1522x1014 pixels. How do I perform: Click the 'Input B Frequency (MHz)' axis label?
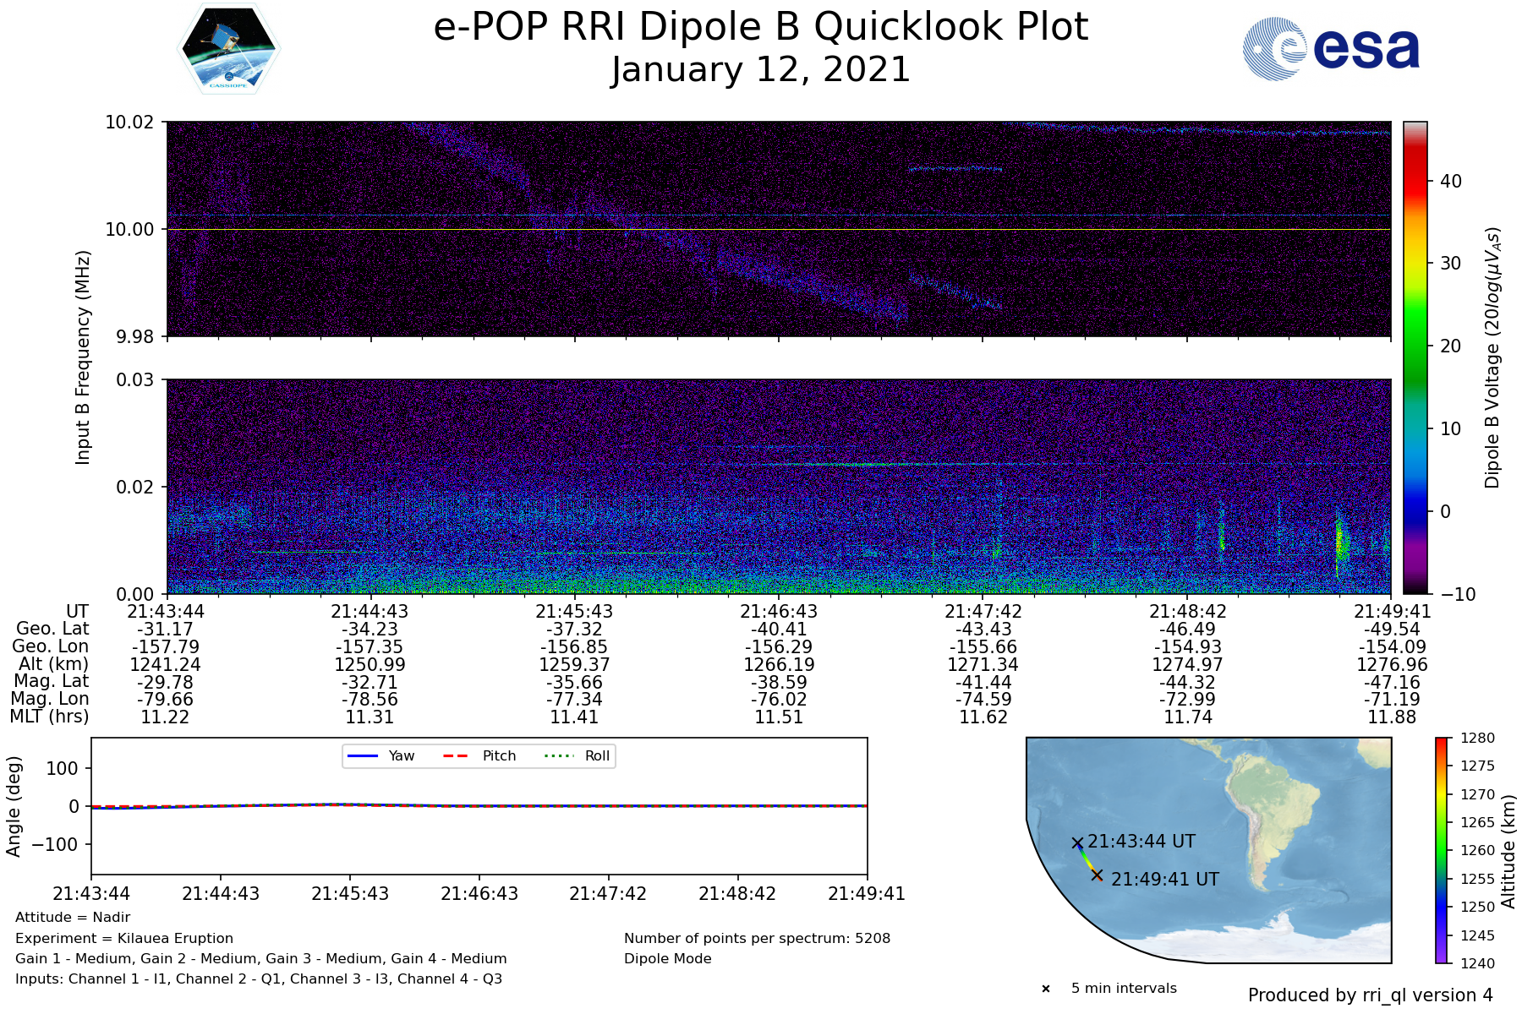point(83,357)
